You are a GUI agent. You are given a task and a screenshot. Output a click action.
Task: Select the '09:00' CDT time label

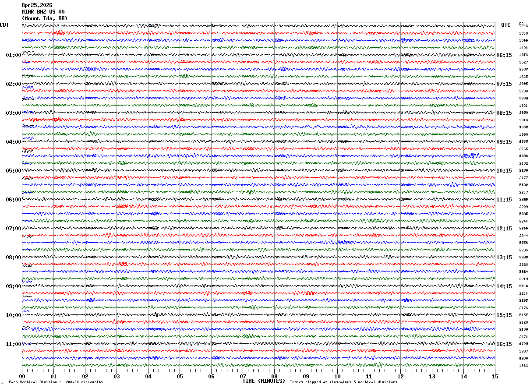(13, 286)
